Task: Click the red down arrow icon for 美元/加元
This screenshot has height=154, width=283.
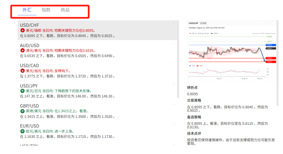Action: (x=22, y=70)
